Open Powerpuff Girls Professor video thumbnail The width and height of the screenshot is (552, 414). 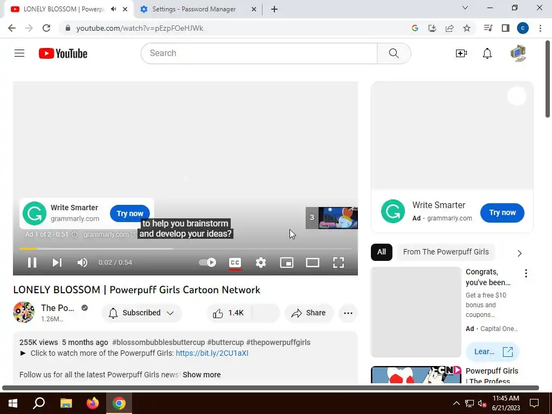click(416, 375)
